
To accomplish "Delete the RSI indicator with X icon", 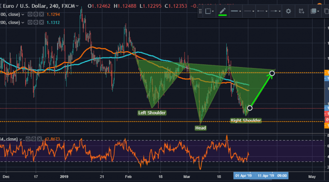I will point(39,139).
